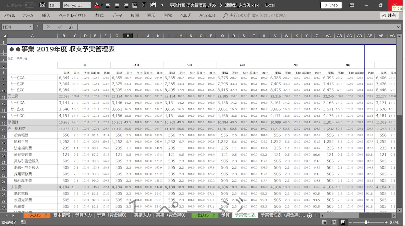Switch to the 予算入力 sheet tab
Screen dimensions: 405x226
tap(83, 215)
